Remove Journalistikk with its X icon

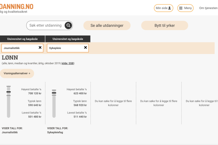pyautogui.click(x=40, y=47)
